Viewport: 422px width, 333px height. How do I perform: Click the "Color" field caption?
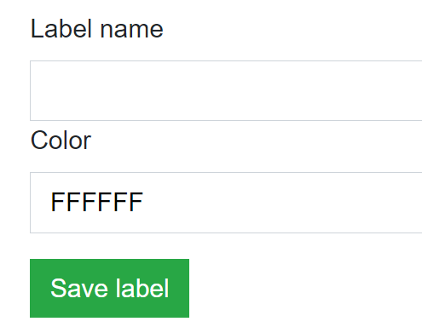[x=61, y=140]
